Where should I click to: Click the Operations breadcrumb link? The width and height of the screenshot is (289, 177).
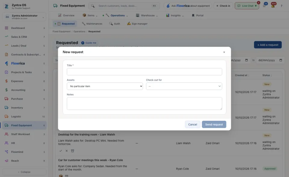click(x=79, y=32)
